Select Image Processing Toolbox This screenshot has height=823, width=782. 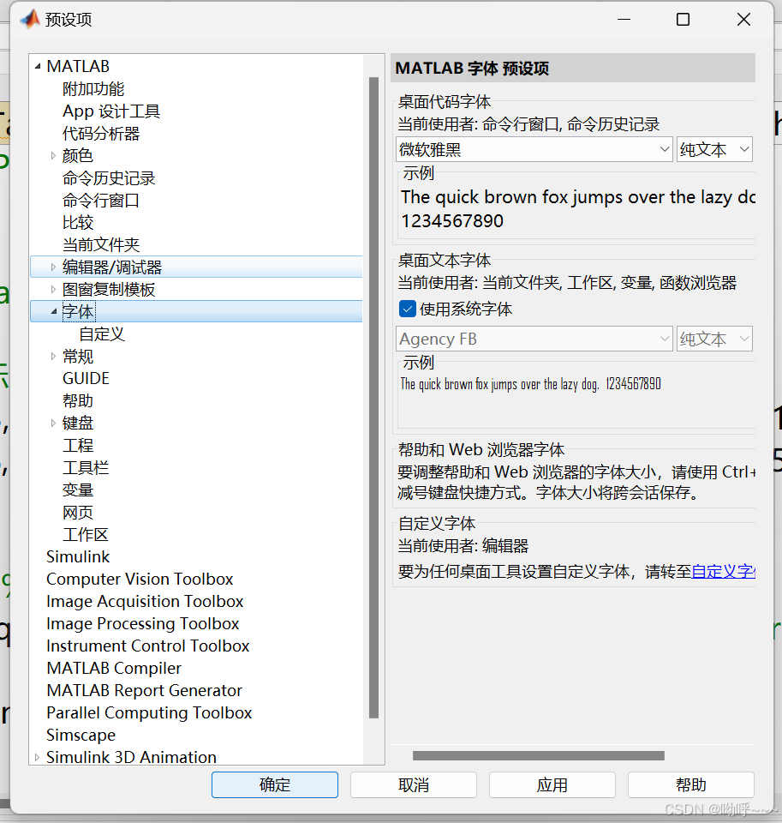(143, 623)
